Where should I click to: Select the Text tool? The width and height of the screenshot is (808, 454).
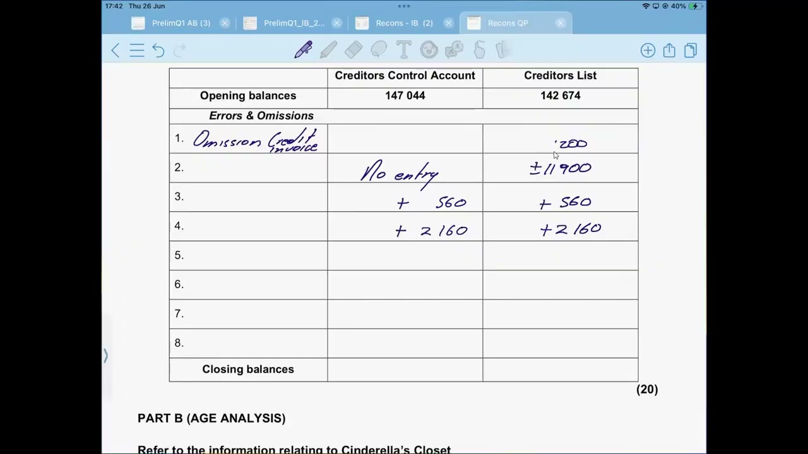click(404, 50)
